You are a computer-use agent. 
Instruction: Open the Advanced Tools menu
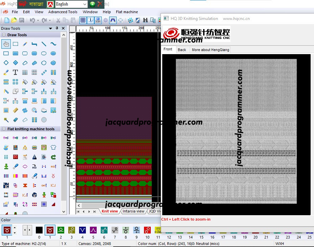pos(63,12)
